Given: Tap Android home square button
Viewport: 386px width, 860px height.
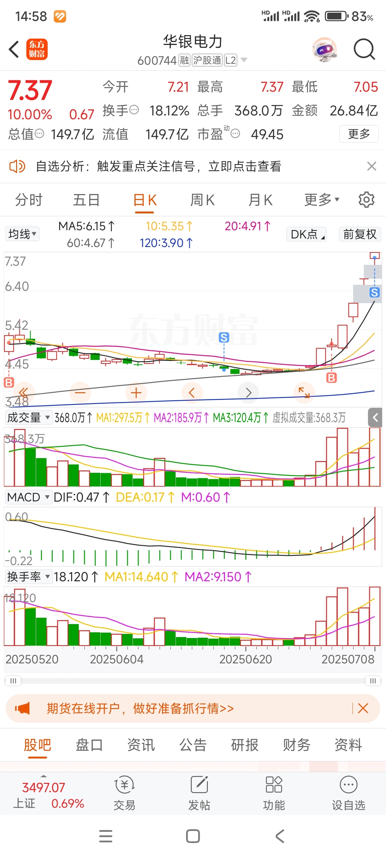Looking at the screenshot, I should click(x=193, y=836).
